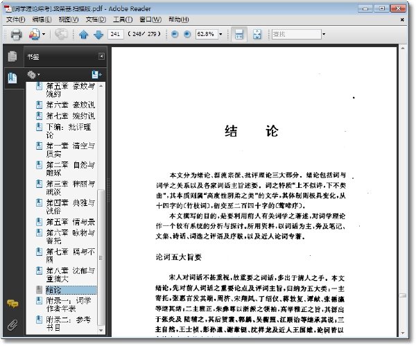
Task: Open the 工具(T) menu
Action: 123,19
